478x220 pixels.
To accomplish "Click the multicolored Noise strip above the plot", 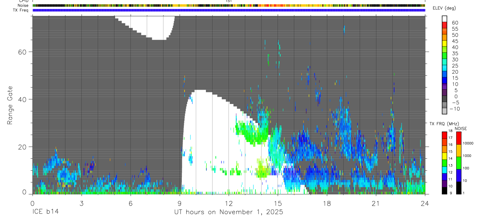I will click(228, 5).
